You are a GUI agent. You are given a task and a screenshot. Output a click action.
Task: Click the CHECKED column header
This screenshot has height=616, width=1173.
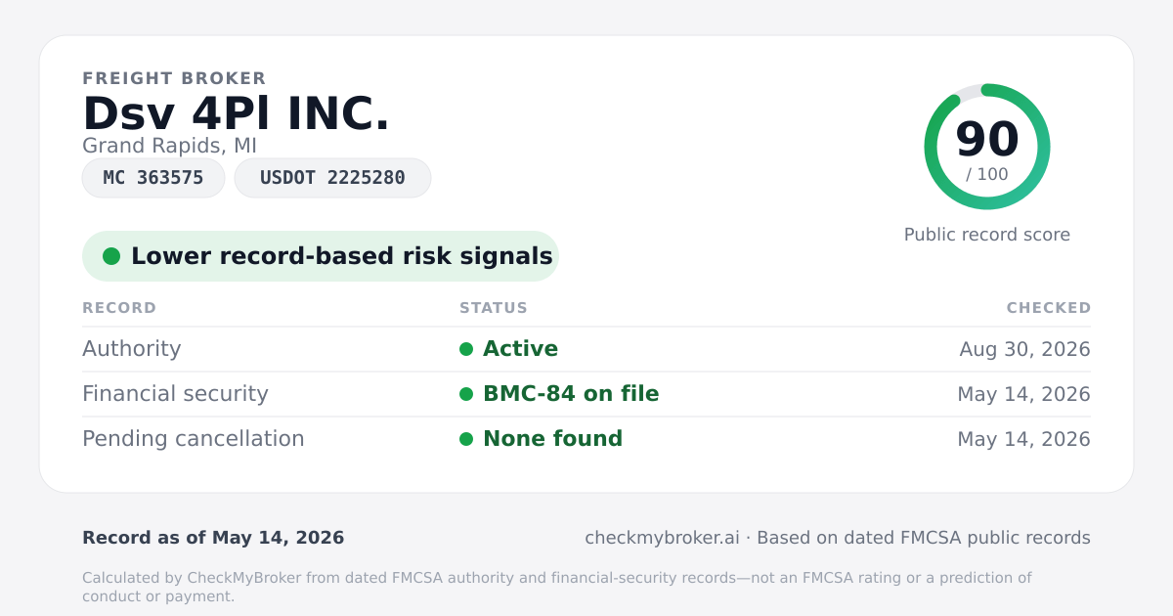click(1049, 308)
